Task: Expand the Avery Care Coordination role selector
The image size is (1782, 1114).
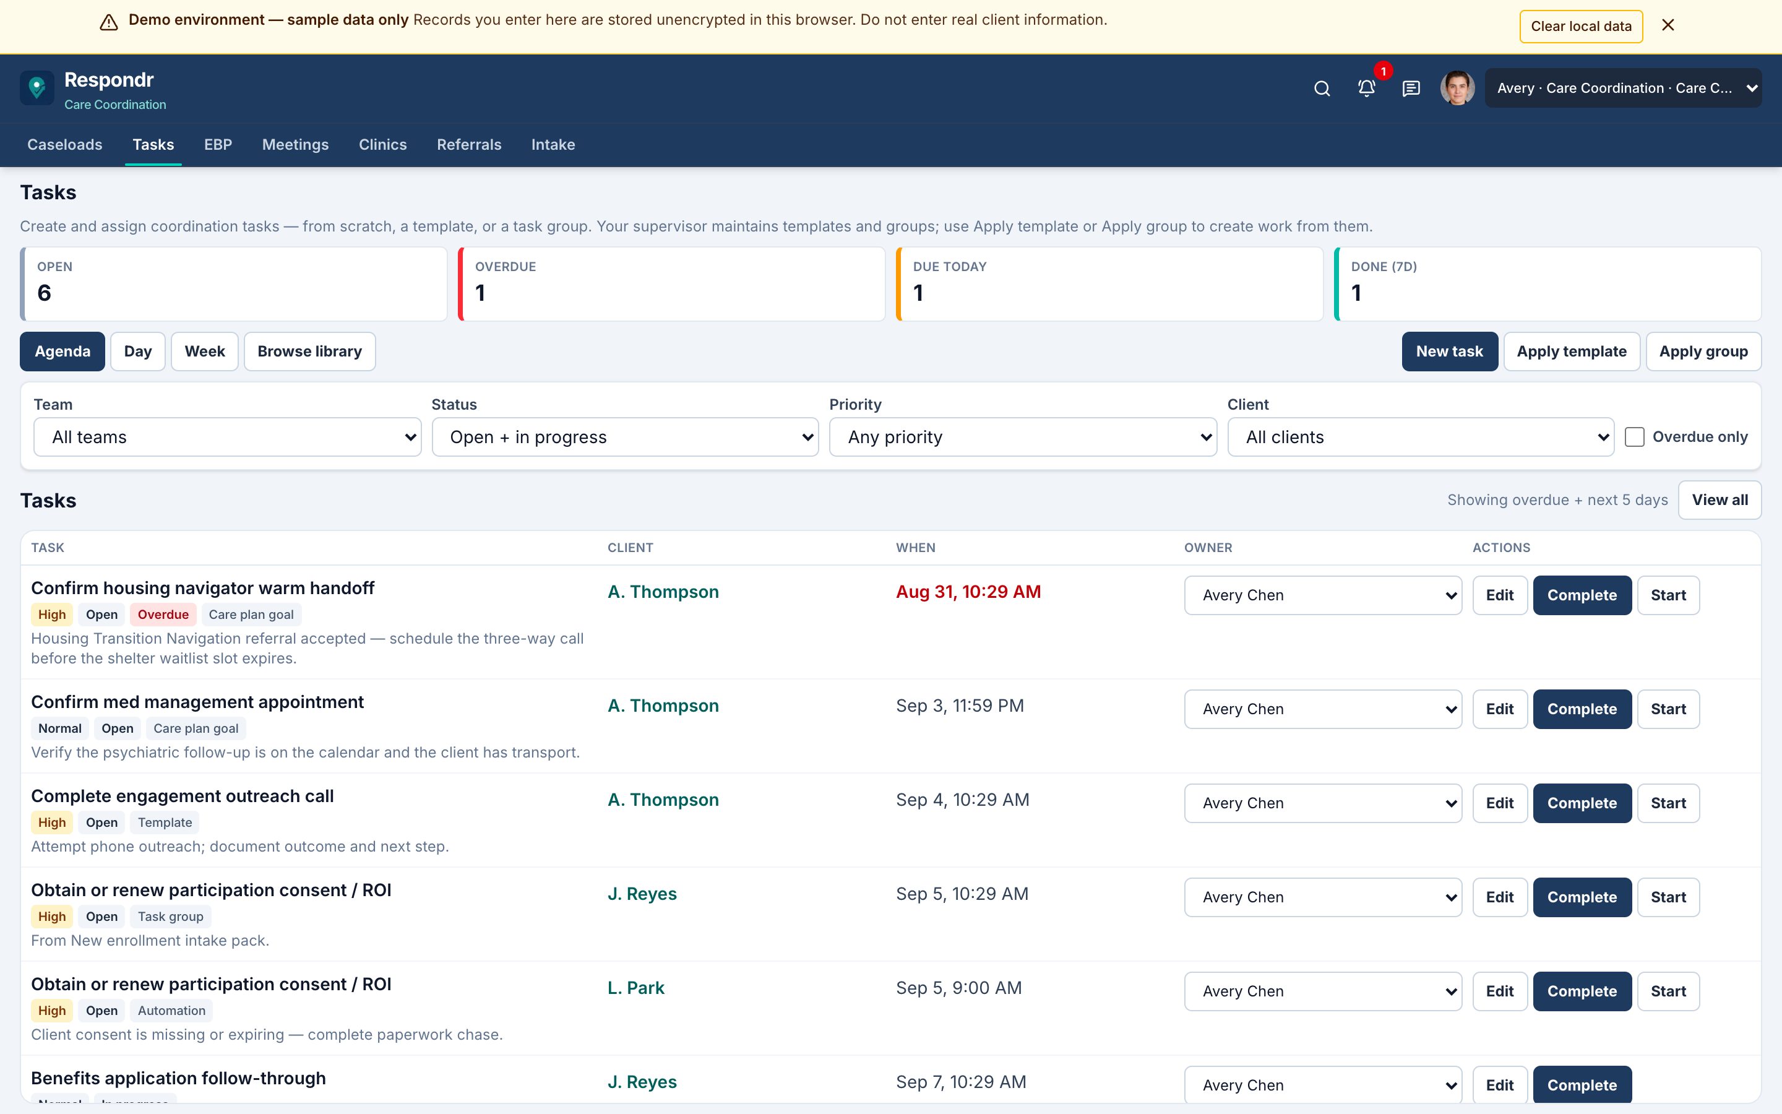Action: 1623,89
